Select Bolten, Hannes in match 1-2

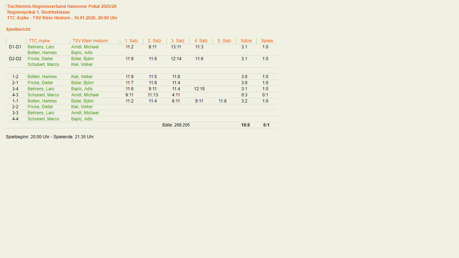42,77
